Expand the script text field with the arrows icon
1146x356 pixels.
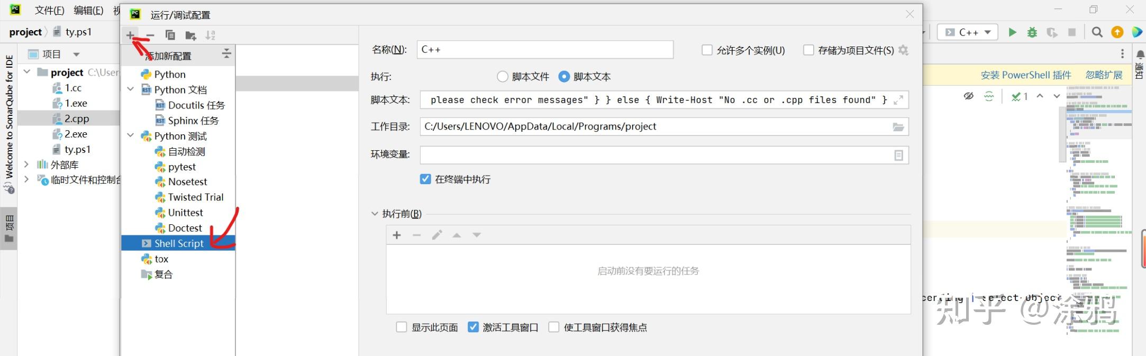click(x=898, y=100)
